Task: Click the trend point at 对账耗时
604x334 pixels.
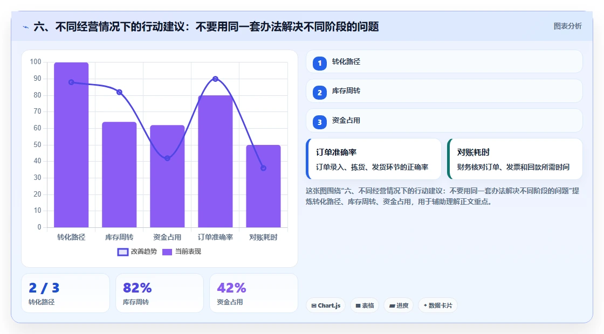Action: (x=264, y=168)
